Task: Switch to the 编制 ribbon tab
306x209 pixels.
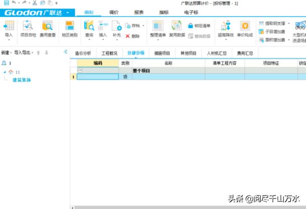Action: [89, 13]
